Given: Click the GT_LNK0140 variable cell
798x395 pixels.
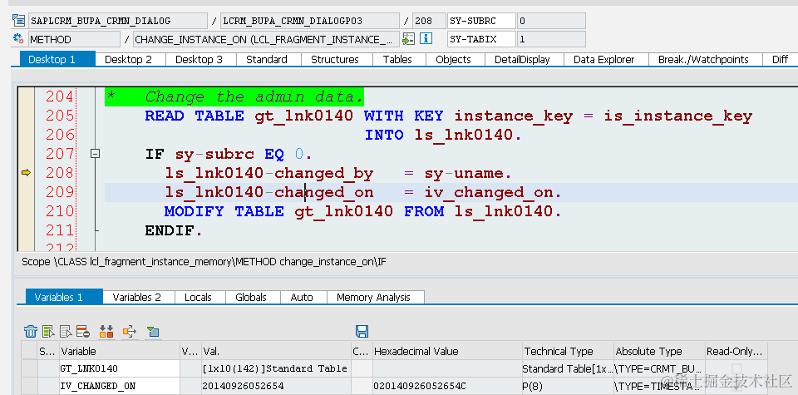Looking at the screenshot, I should (119, 368).
